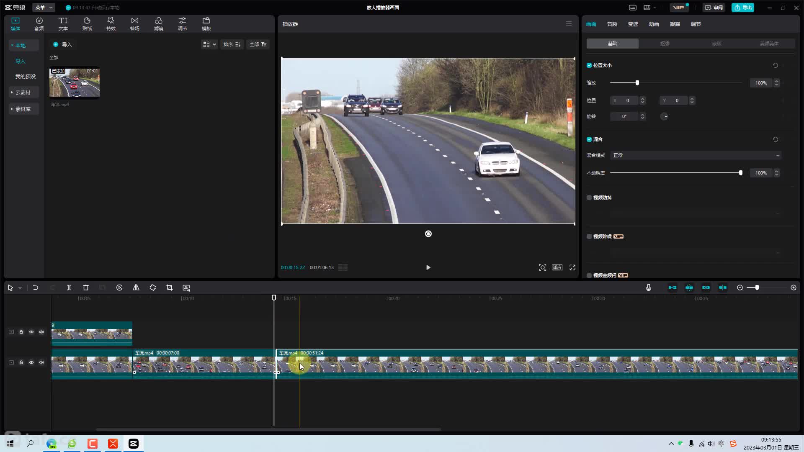Mirror the clip with the flip icon
This screenshot has width=804, height=452.
click(x=136, y=288)
